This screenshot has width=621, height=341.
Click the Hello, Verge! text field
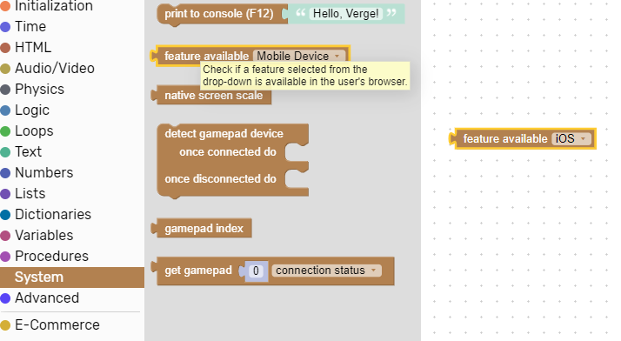tap(346, 14)
